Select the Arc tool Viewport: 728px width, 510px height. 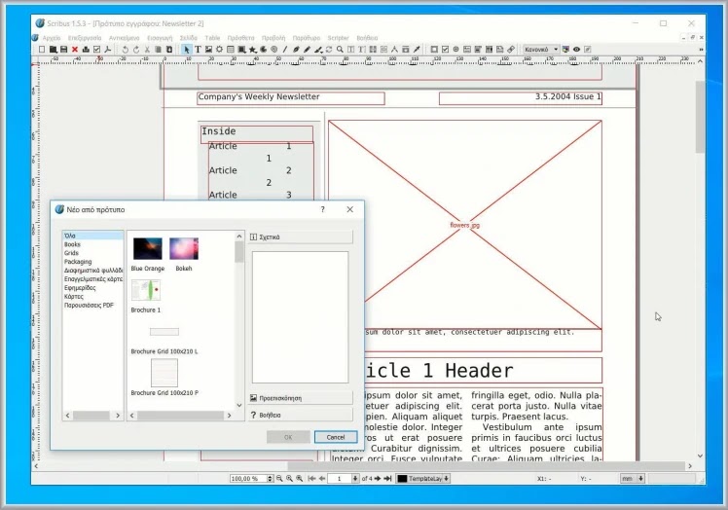(x=263, y=50)
